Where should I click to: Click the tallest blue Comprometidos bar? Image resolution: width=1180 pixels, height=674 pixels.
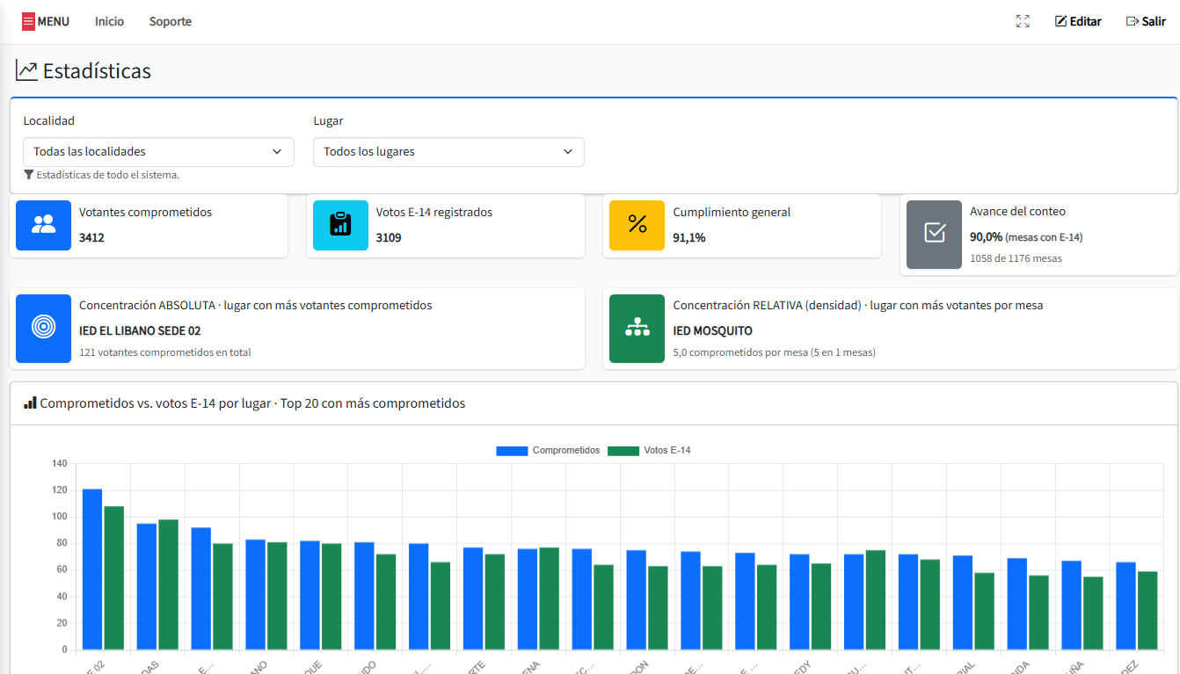[x=92, y=569]
